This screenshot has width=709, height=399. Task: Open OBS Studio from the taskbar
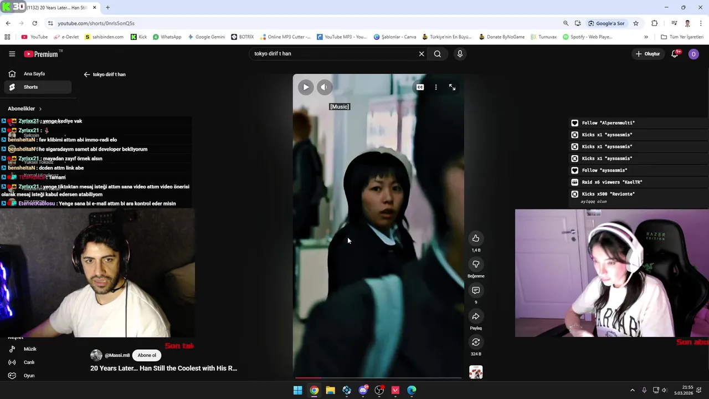[379, 390]
